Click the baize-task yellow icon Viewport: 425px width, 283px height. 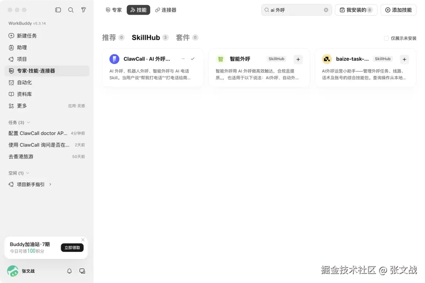[326, 59]
